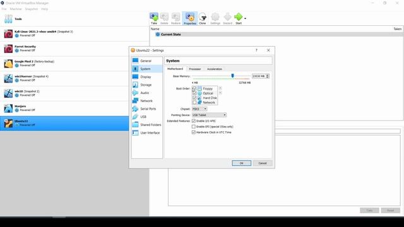Select the Manjaro VM icon
The height and width of the screenshot is (227, 404).
click(x=8, y=108)
